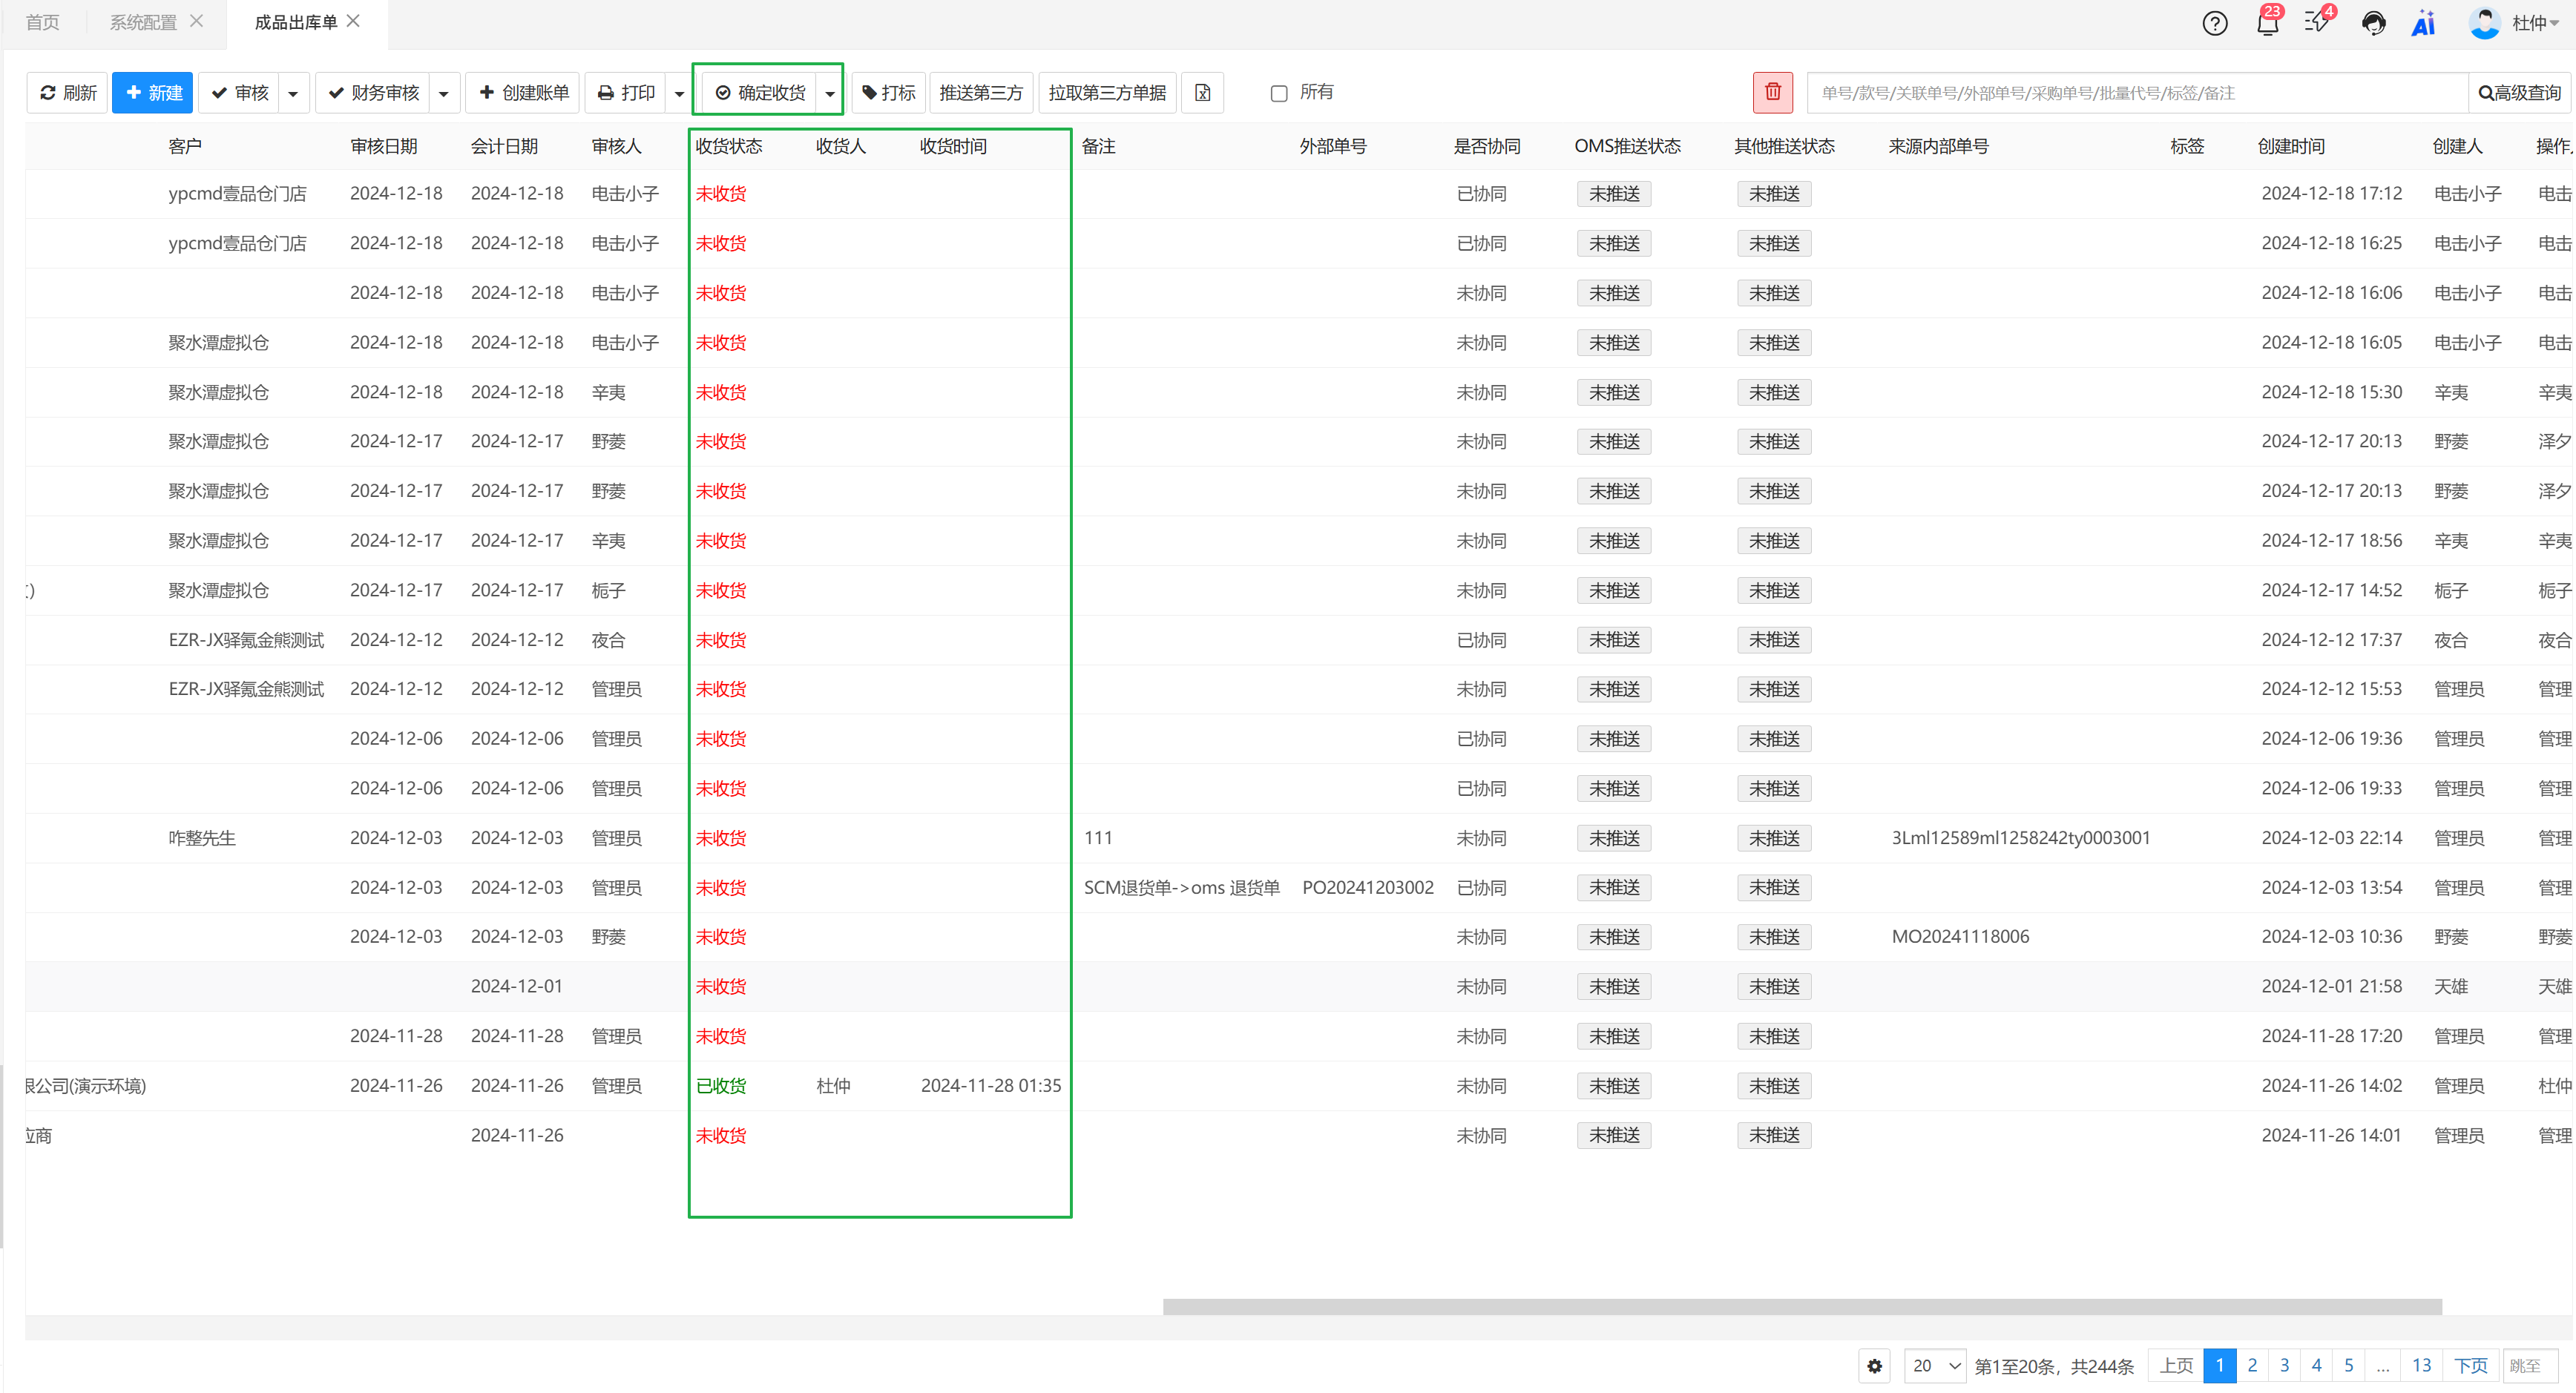Click the red trash delete icon
This screenshot has height=1393, width=2576.
click(1772, 92)
